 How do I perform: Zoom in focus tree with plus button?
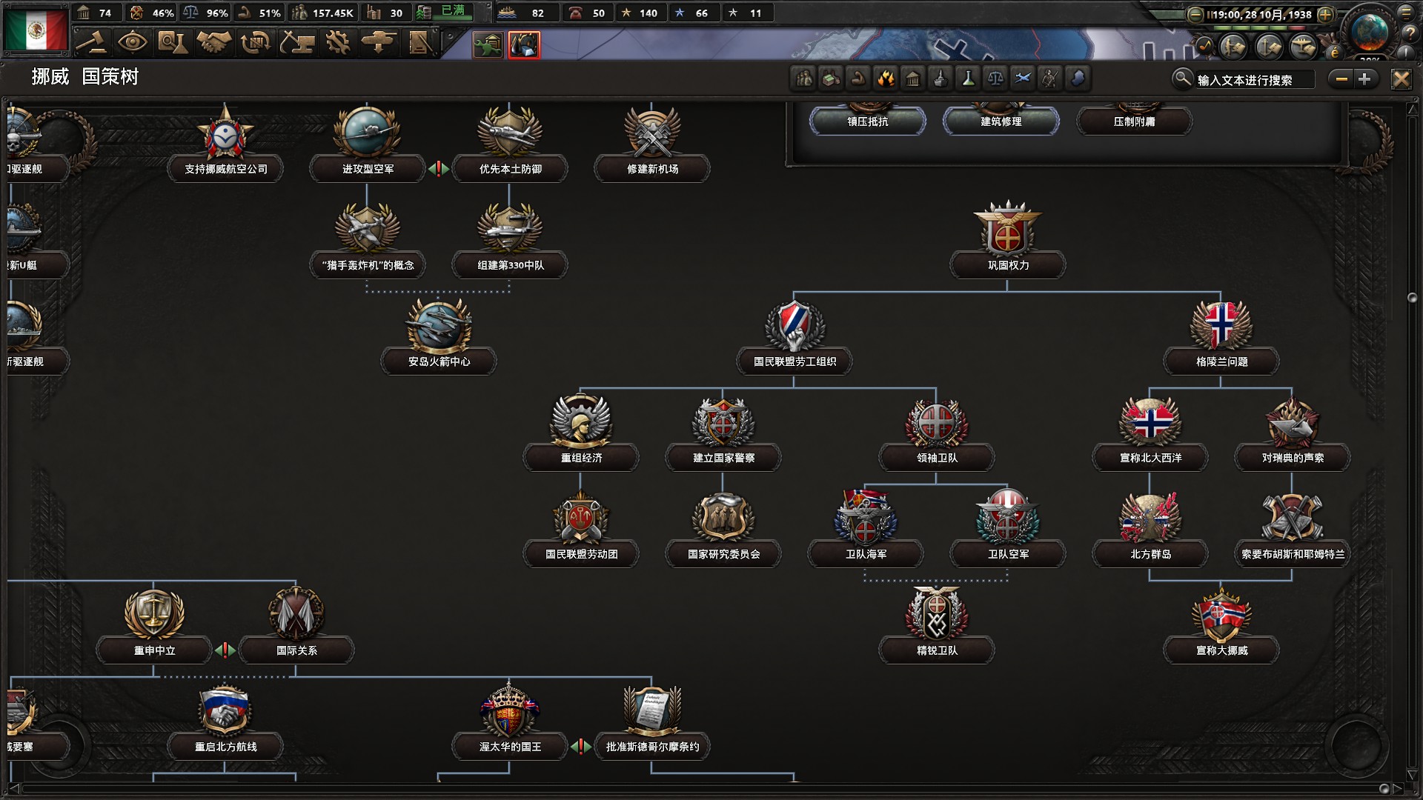(1366, 79)
